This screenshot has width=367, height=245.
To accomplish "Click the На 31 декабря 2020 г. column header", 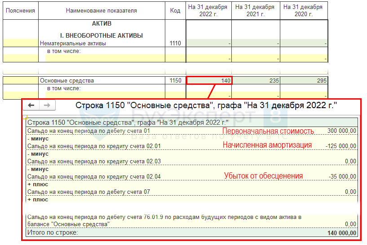I will pos(304,10).
